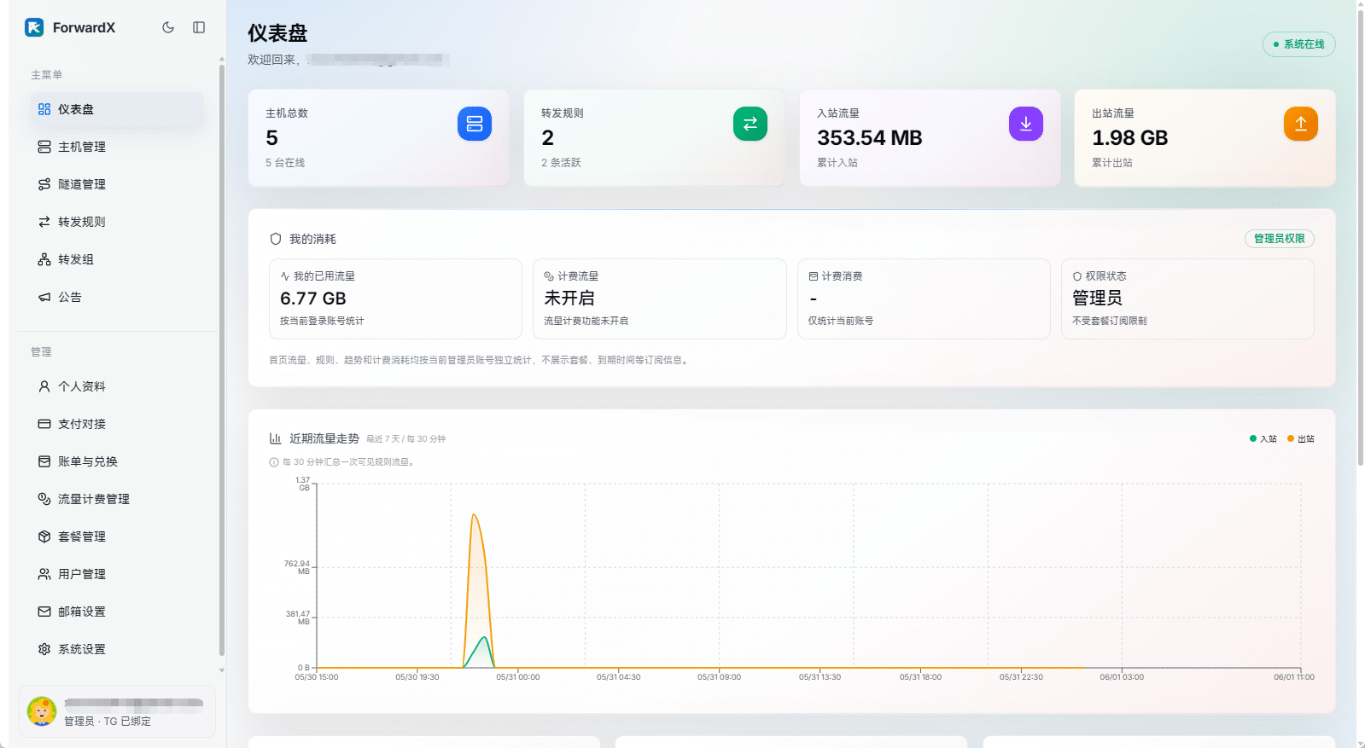Screen dimensions: 1365x748
Task: Open the 邮箱设置 label
Action: tap(82, 612)
